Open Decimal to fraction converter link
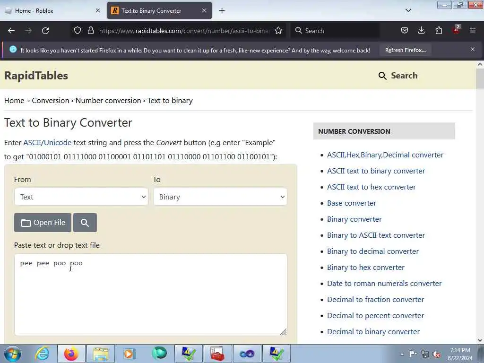This screenshot has width=484, height=363. [376, 299]
